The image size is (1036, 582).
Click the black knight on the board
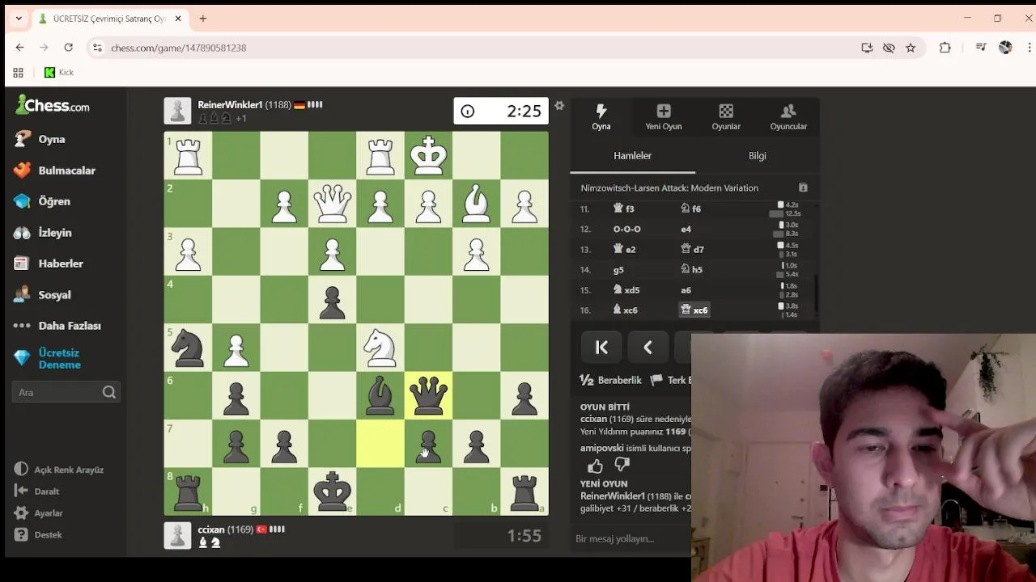point(188,348)
